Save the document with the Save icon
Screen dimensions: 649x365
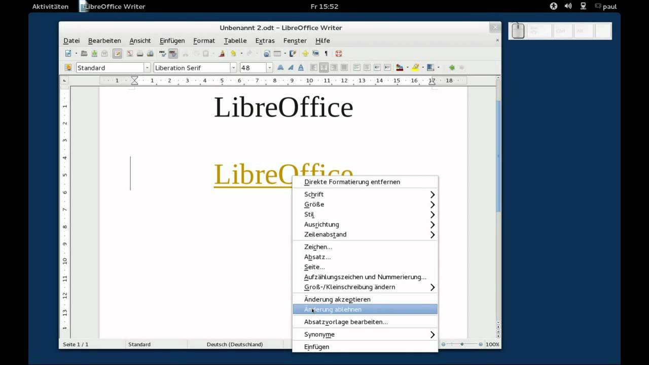94,53
